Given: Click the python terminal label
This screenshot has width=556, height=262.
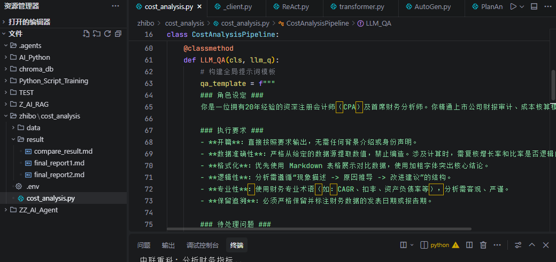Looking at the screenshot, I should (439, 245).
